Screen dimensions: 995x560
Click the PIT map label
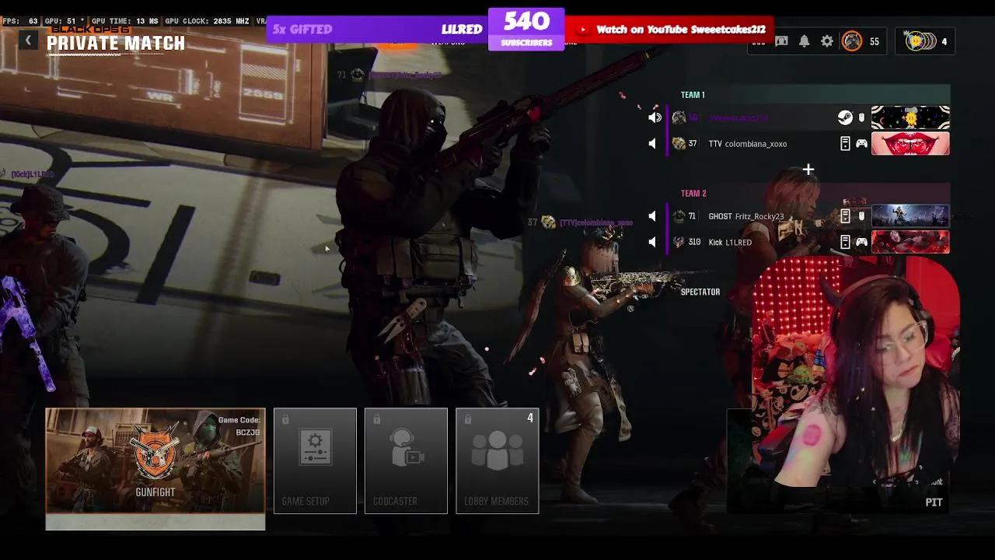point(934,502)
